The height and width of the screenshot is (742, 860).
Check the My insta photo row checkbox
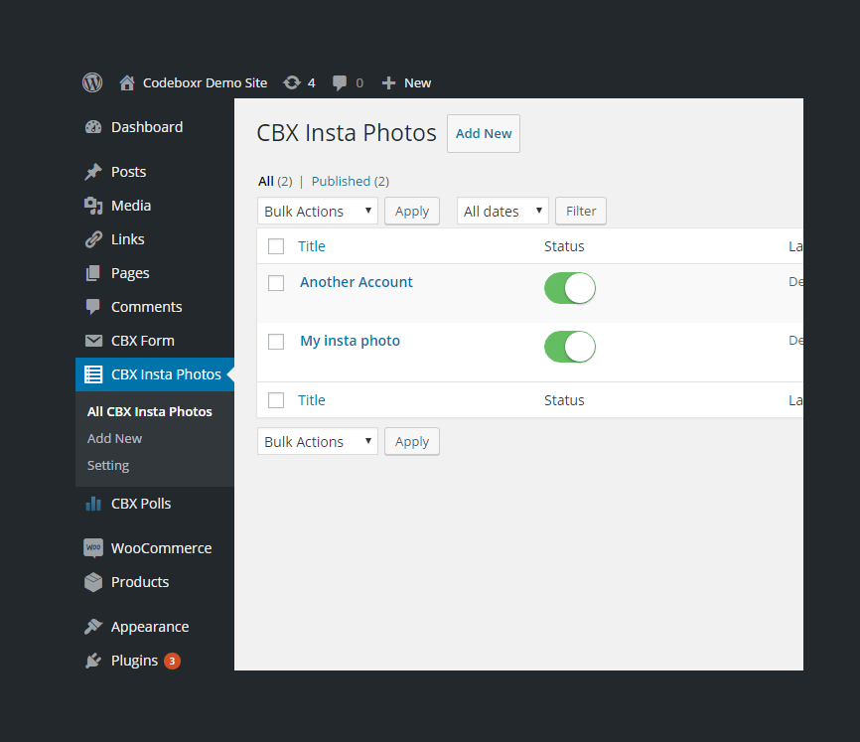pos(276,342)
